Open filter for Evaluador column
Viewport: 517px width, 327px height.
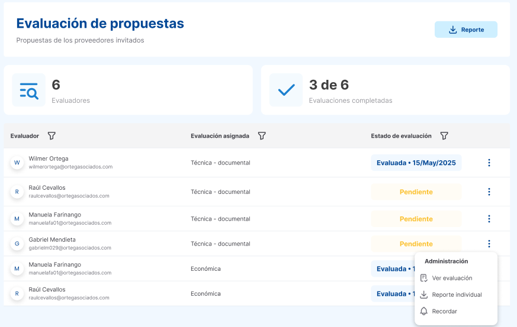click(52, 136)
